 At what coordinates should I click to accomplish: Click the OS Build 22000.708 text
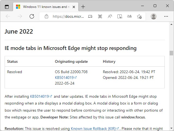tap(71, 72)
